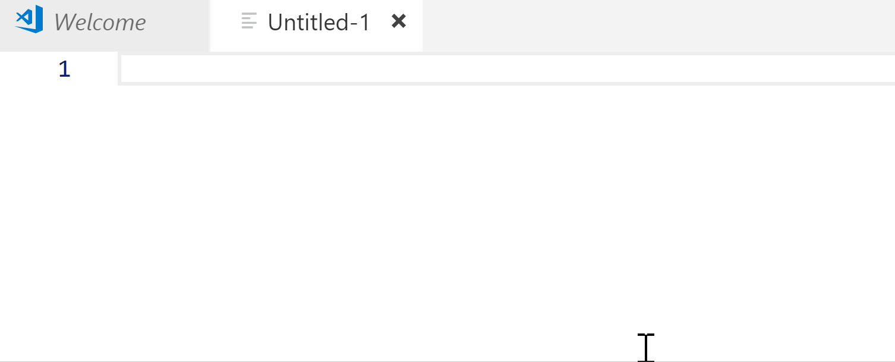This screenshot has width=895, height=362.
Task: Click the bottom border line of the editor
Action: point(447,361)
